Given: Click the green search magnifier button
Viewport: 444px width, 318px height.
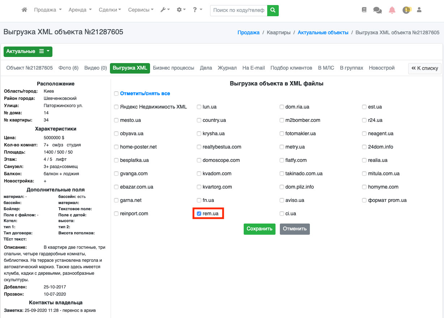Looking at the screenshot, I should pos(273,10).
